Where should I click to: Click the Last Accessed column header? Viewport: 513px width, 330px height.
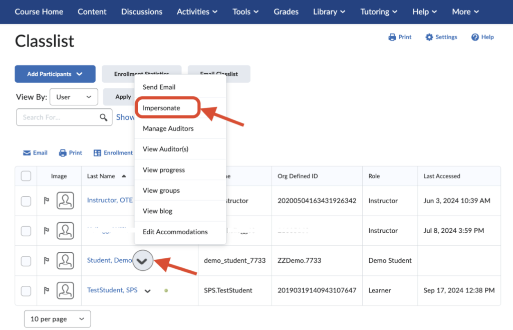[x=442, y=176]
